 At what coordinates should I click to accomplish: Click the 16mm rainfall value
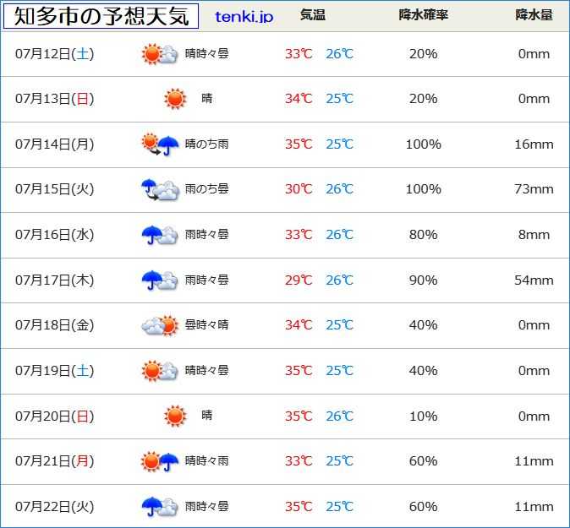pyautogui.click(x=534, y=144)
